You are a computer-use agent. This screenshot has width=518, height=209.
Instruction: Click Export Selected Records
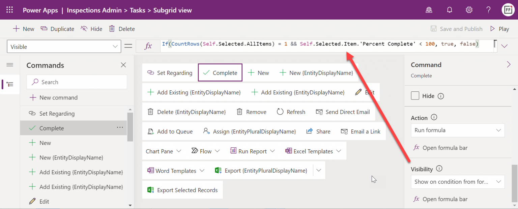tap(182, 190)
